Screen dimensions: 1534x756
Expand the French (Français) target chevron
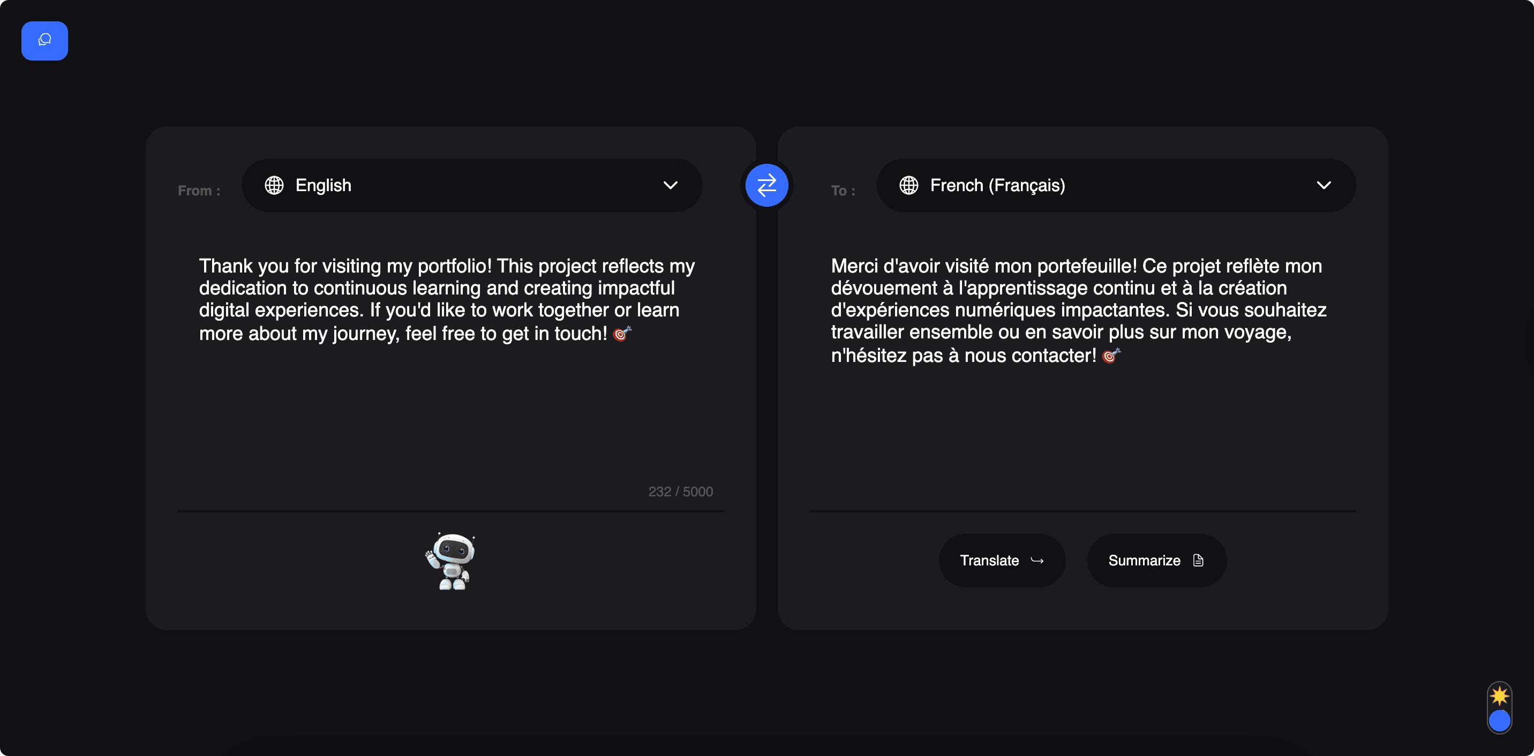click(1323, 185)
